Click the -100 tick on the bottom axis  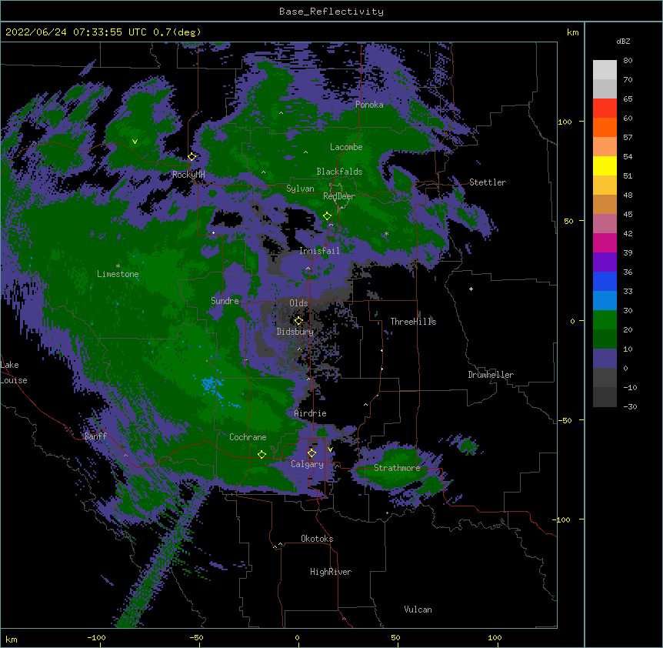(x=96, y=637)
